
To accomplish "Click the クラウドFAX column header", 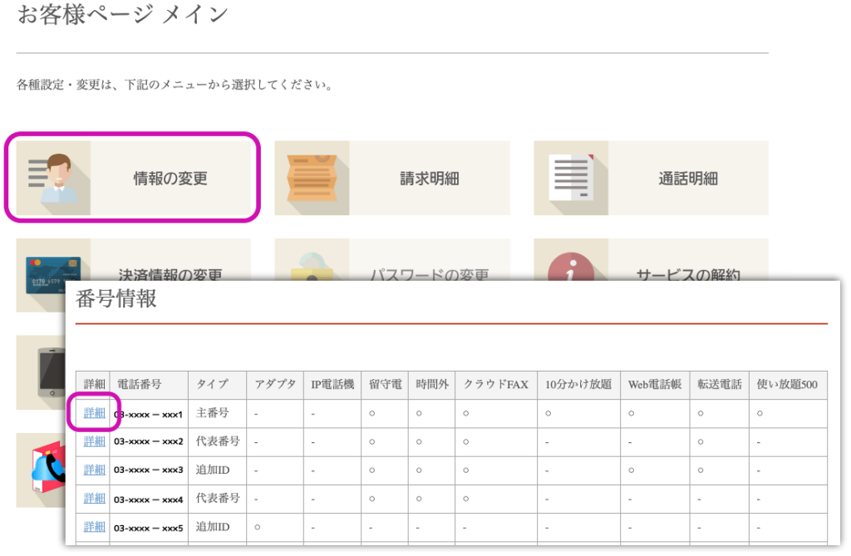I will click(495, 385).
